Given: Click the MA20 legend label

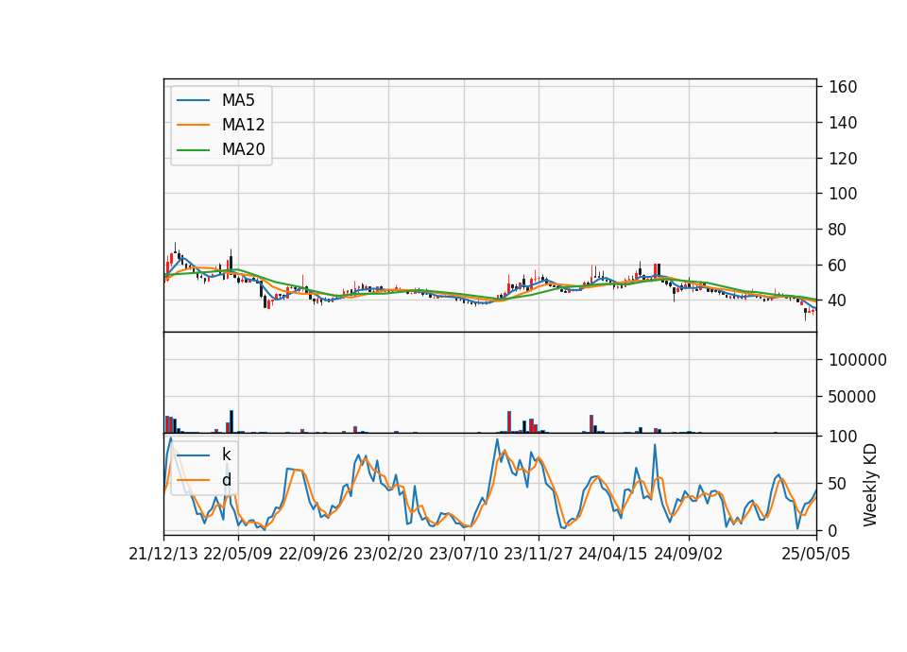Looking at the screenshot, I should point(243,149).
